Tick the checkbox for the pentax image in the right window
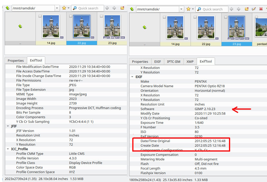This screenshot has height=182, width=267. pos(256,17)
